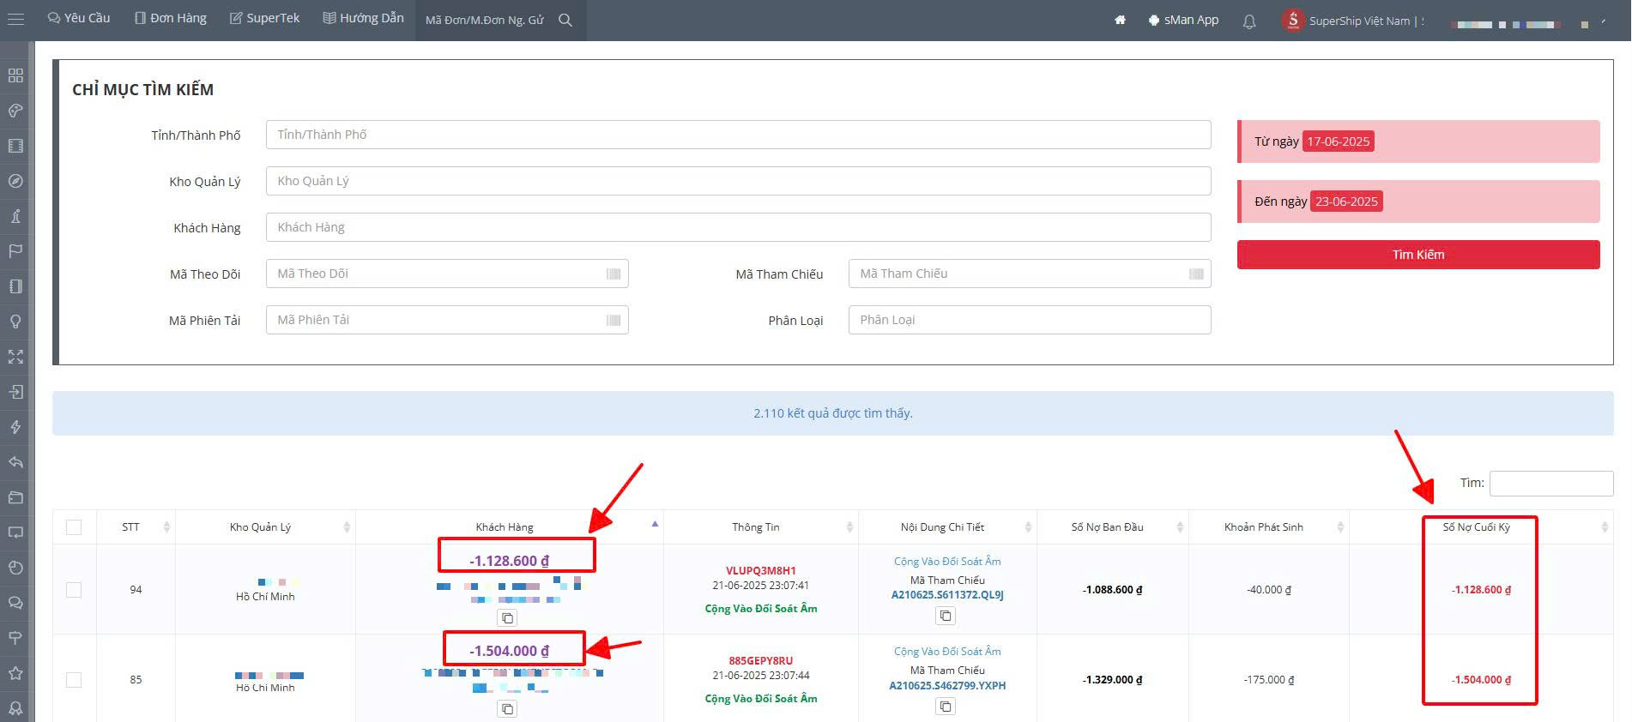Click the Tìm Kiếm search button
The height and width of the screenshot is (722, 1632).
pyautogui.click(x=1418, y=255)
